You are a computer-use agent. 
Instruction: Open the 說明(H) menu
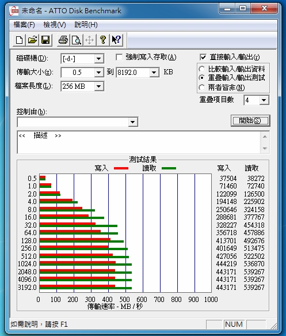86,25
